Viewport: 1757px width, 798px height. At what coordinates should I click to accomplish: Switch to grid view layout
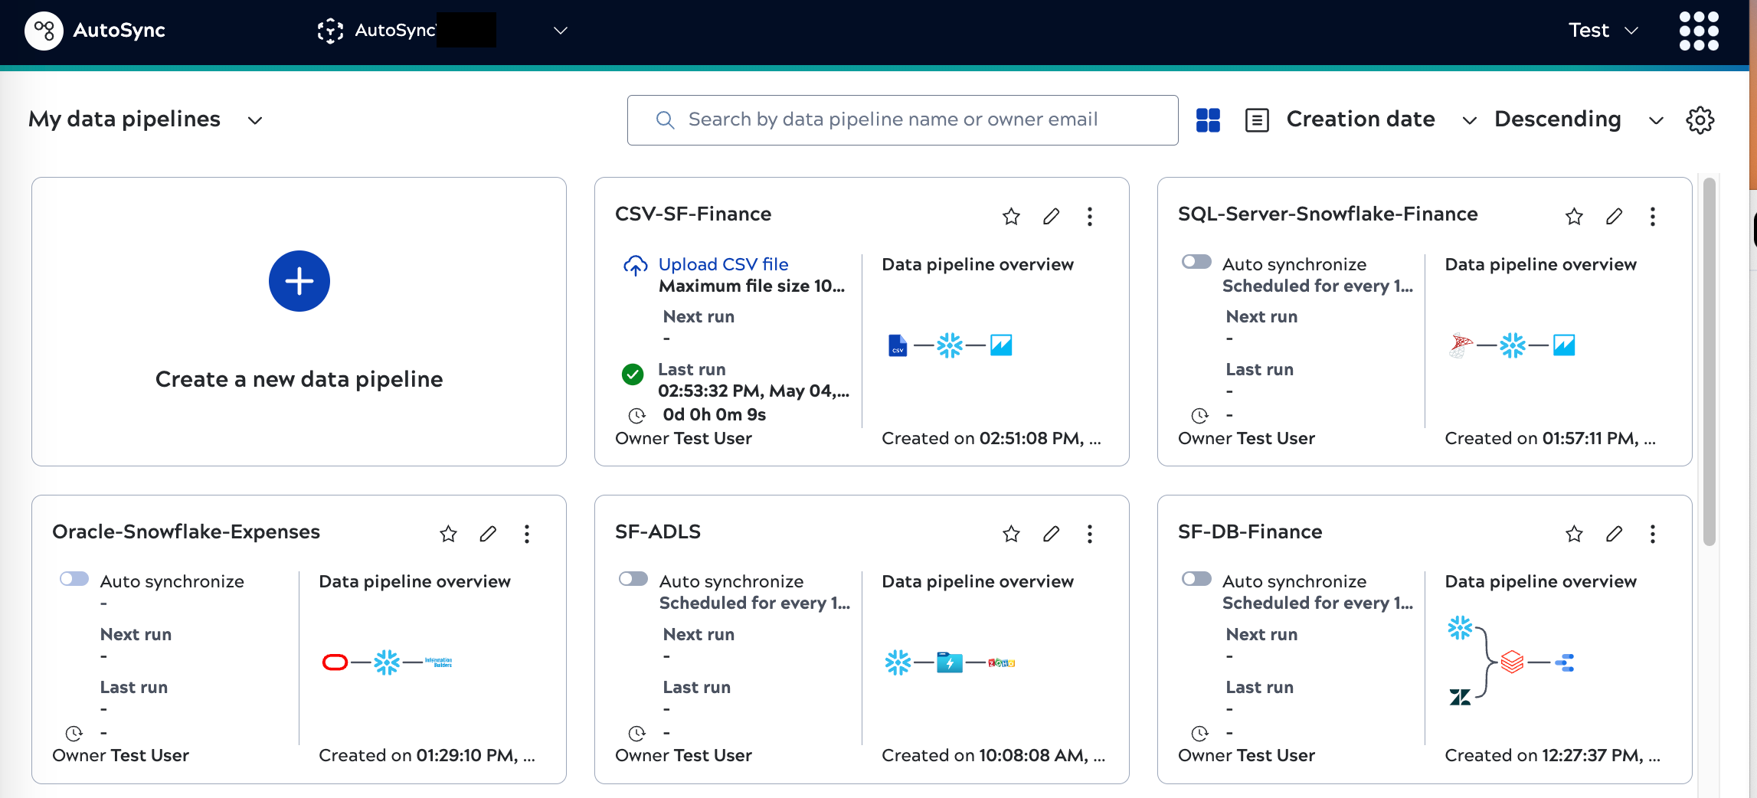click(x=1208, y=119)
